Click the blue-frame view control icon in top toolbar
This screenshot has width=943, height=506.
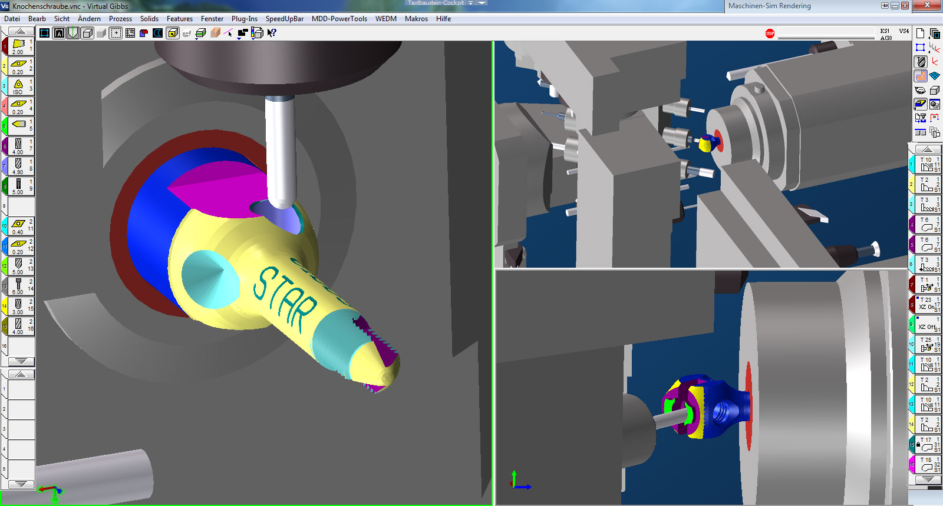pos(45,33)
